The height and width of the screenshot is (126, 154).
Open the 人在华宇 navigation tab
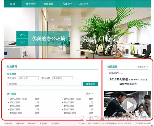67,4
